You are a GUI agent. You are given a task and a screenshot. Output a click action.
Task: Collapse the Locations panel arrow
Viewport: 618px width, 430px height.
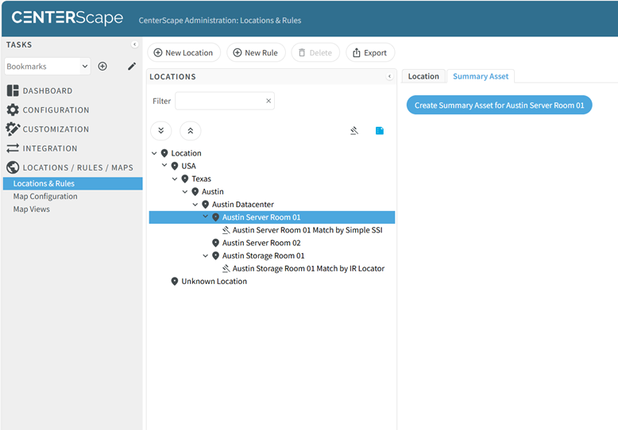[x=389, y=77]
